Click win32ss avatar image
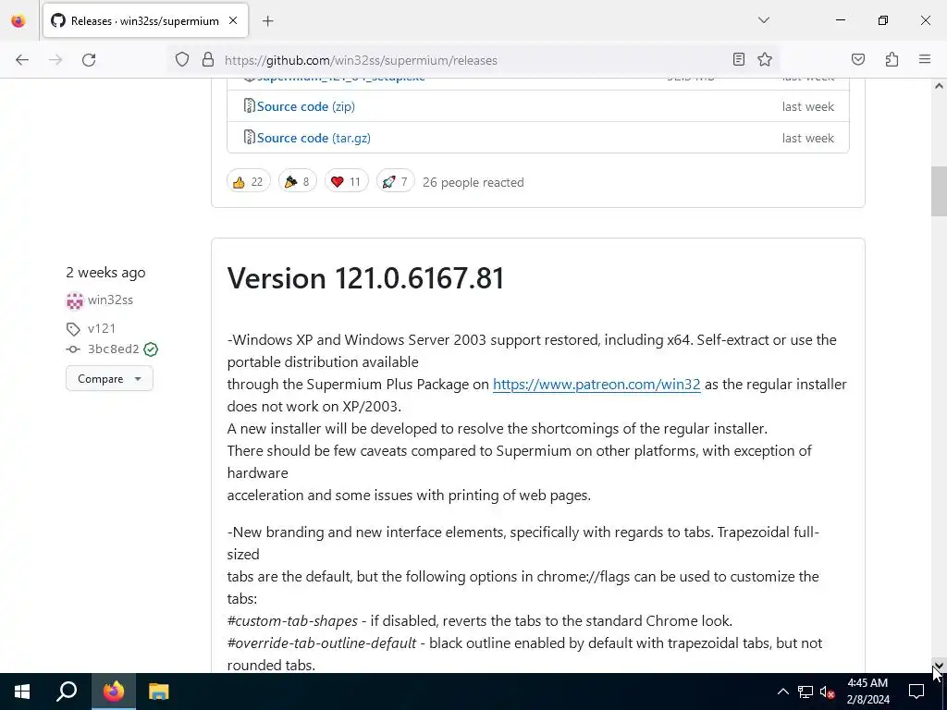947x710 pixels. [x=74, y=300]
